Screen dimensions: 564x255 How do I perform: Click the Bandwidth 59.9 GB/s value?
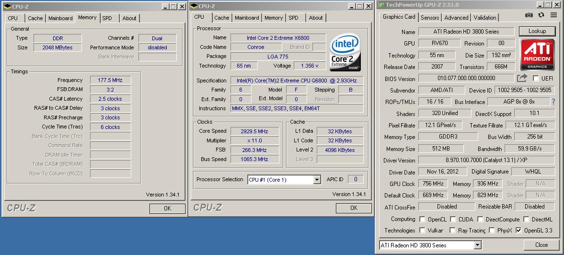click(529, 149)
